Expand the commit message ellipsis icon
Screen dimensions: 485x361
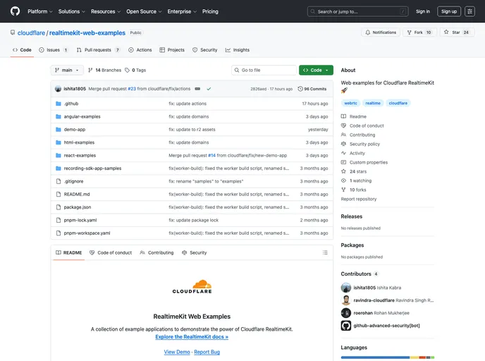pos(197,89)
